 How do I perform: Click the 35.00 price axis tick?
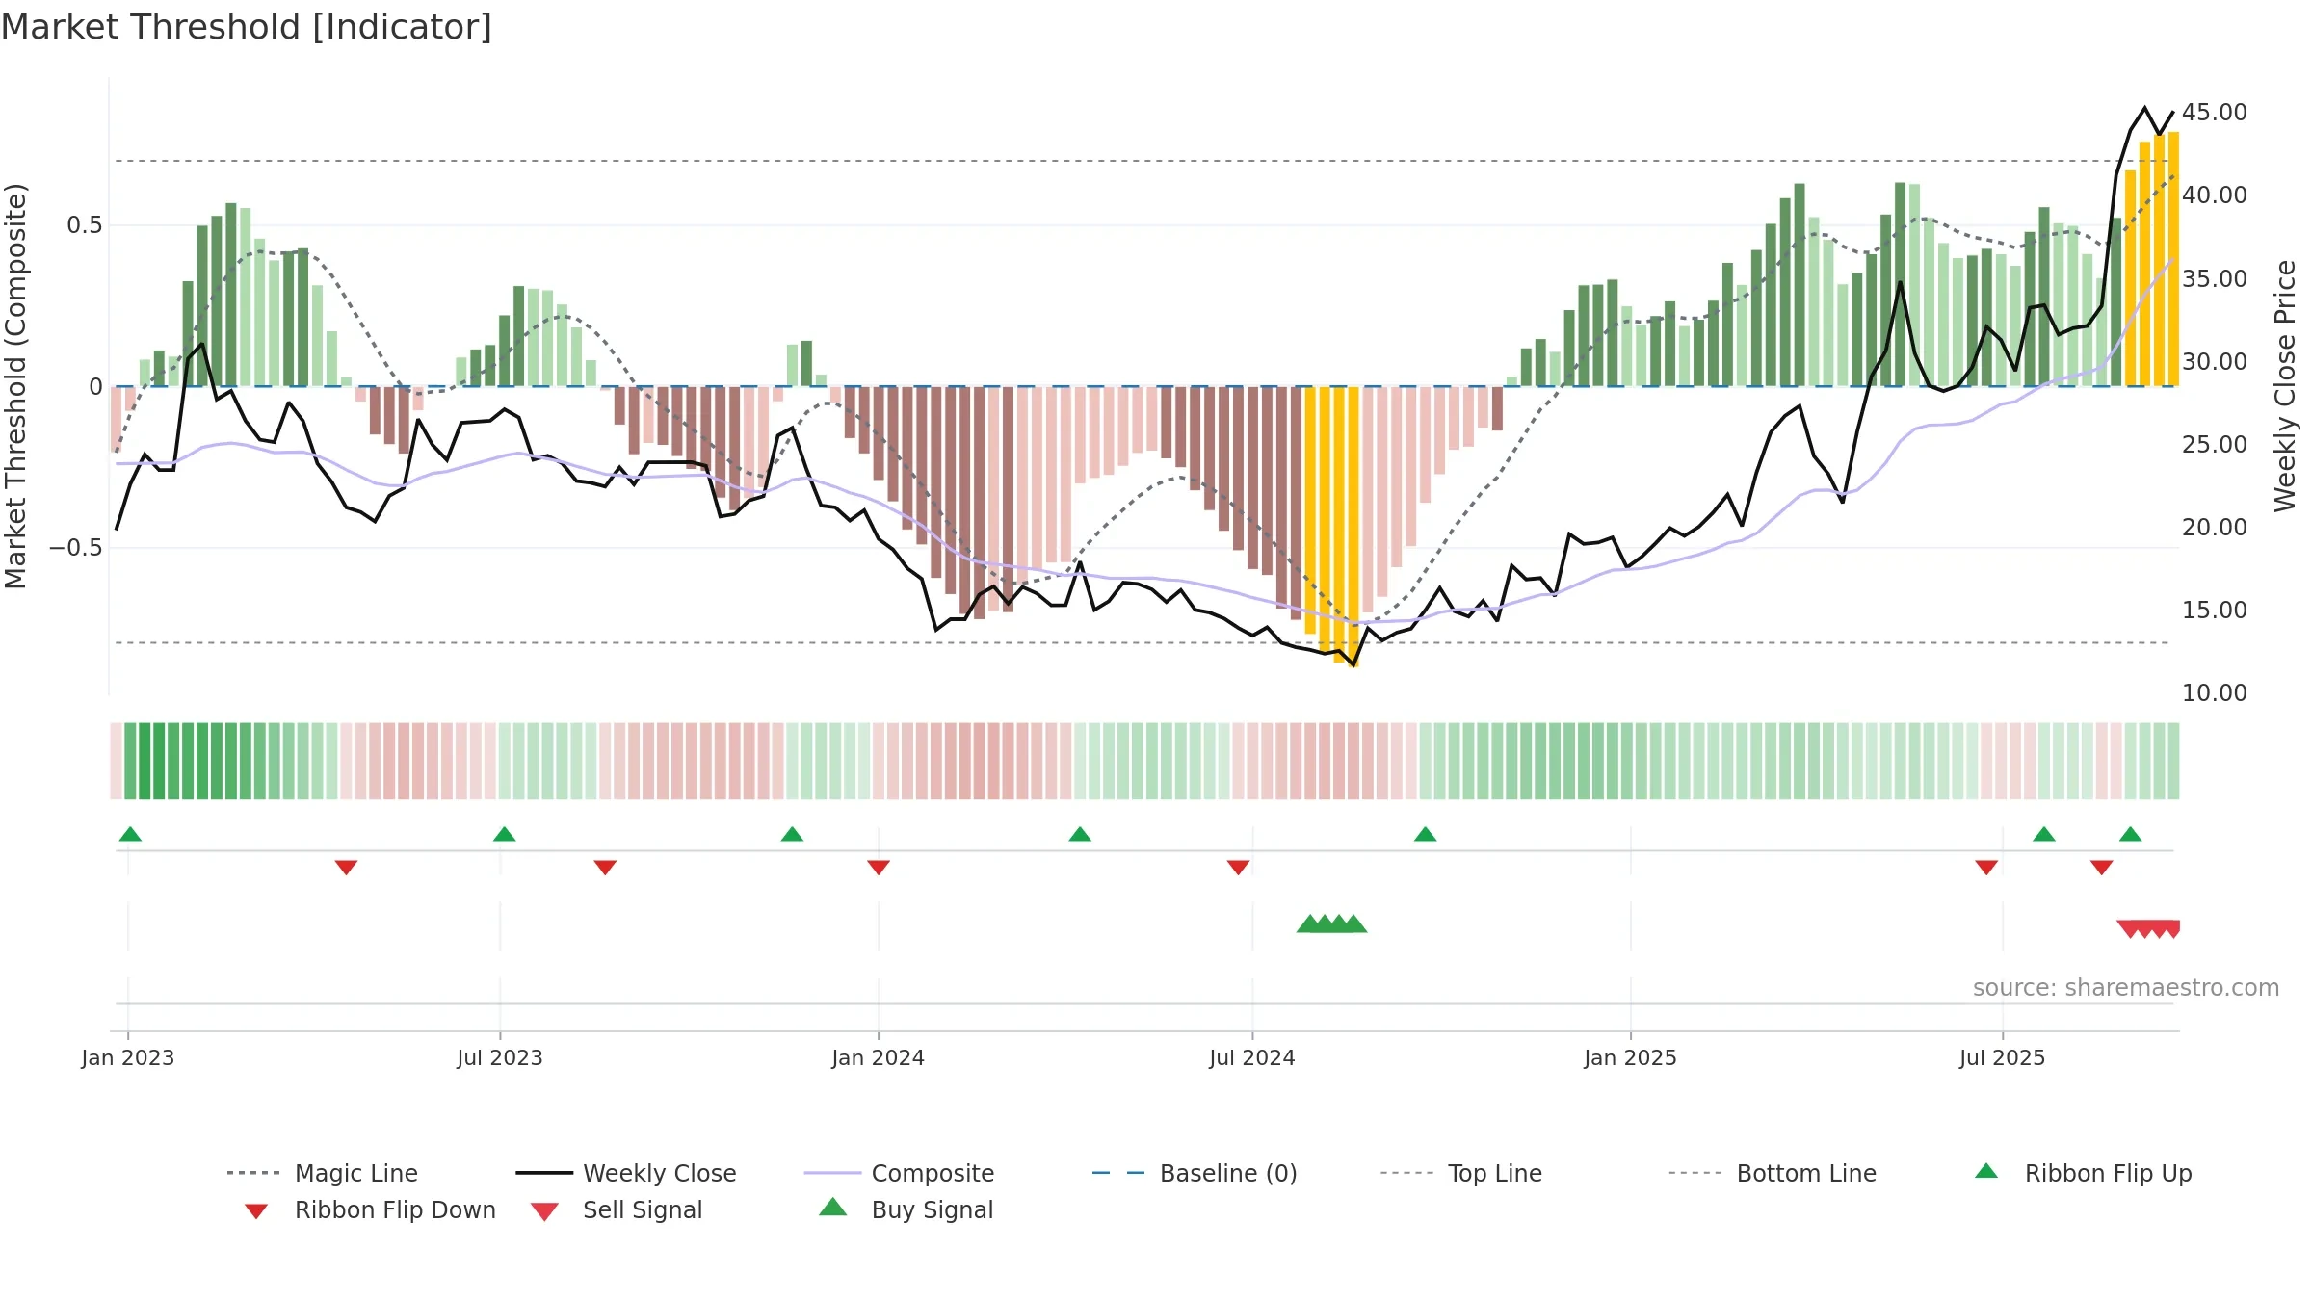coord(2215,279)
